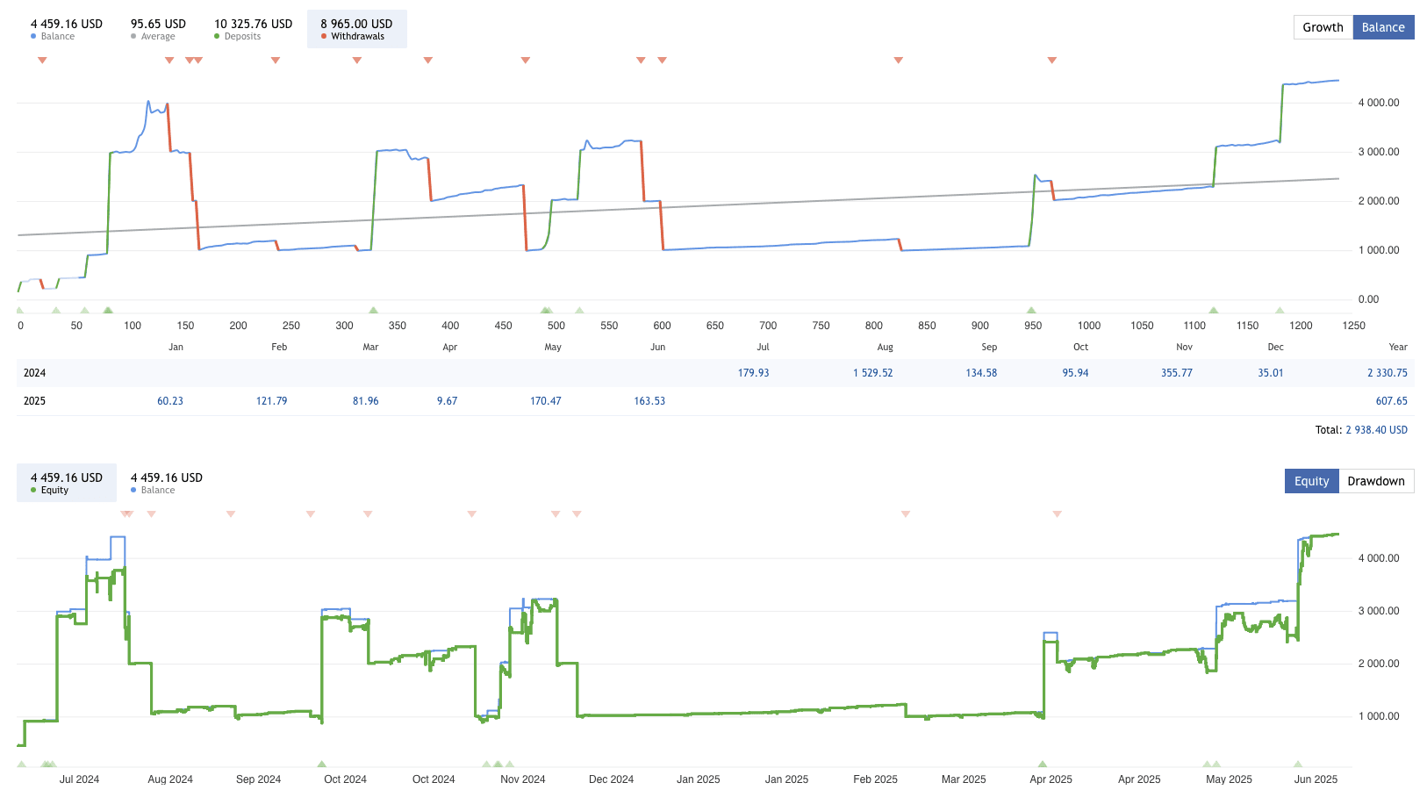The width and height of the screenshot is (1427, 797).
Task: Toggle the Balance series in lower chart legend
Action: click(x=166, y=483)
